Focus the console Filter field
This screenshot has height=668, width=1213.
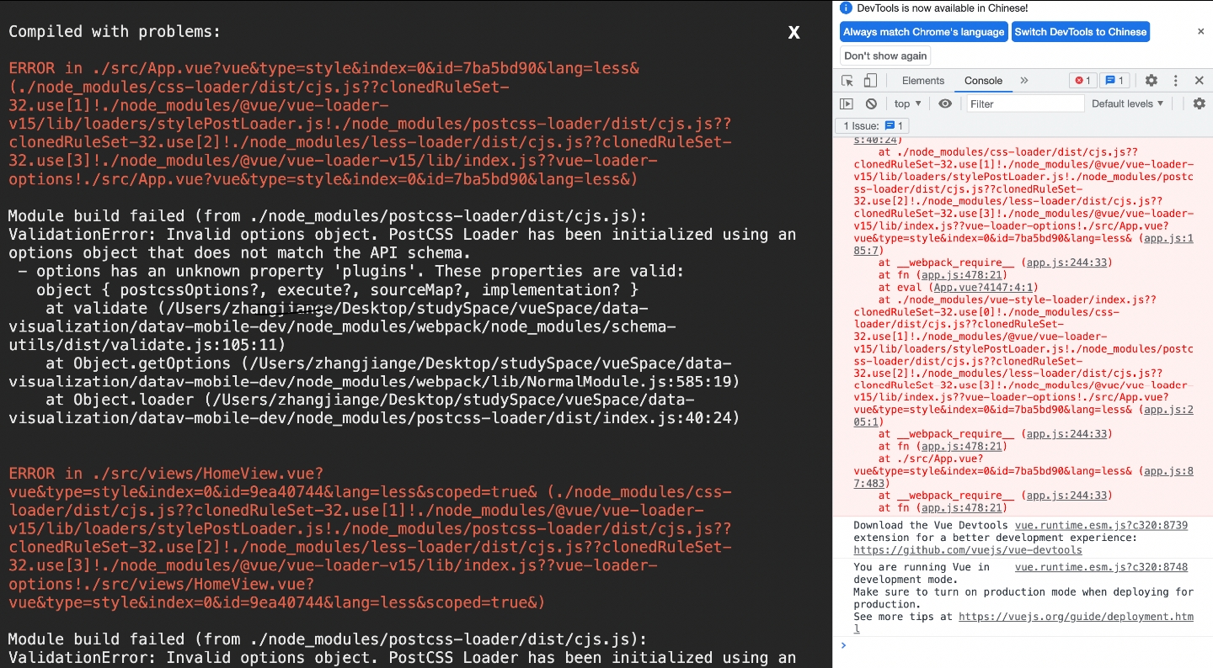[x=1024, y=103]
